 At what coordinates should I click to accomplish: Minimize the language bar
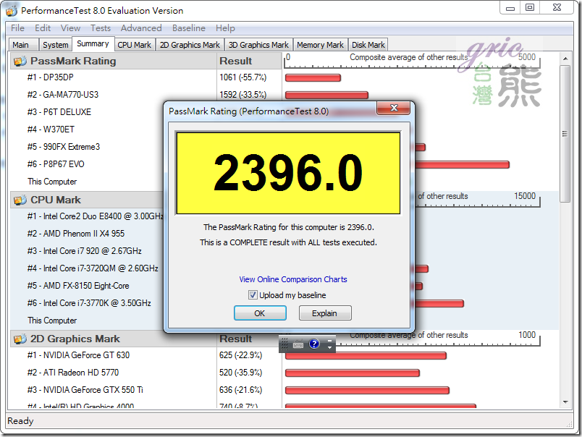[x=329, y=340]
